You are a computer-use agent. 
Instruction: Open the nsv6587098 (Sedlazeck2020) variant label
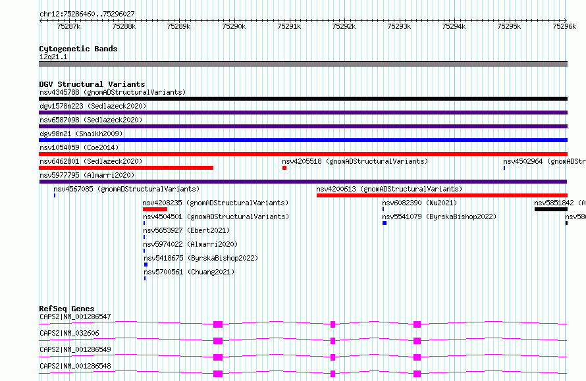click(91, 120)
